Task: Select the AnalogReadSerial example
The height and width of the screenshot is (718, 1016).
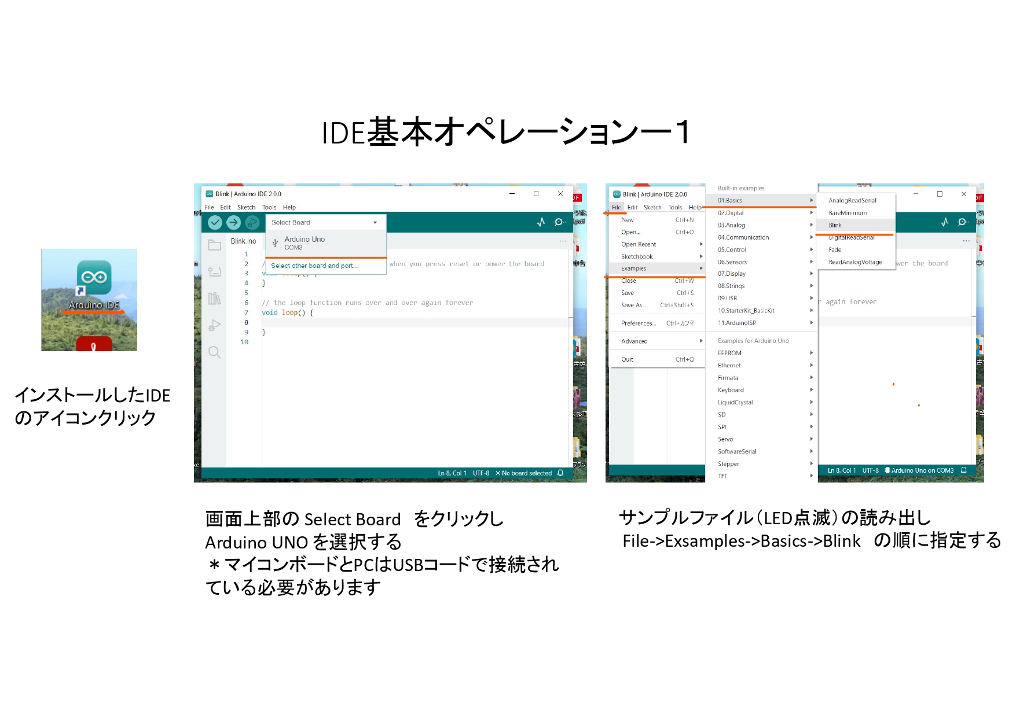Action: click(x=857, y=200)
